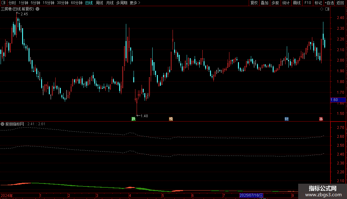
Task: Add stock via +自选 button
Action: [329, 3]
